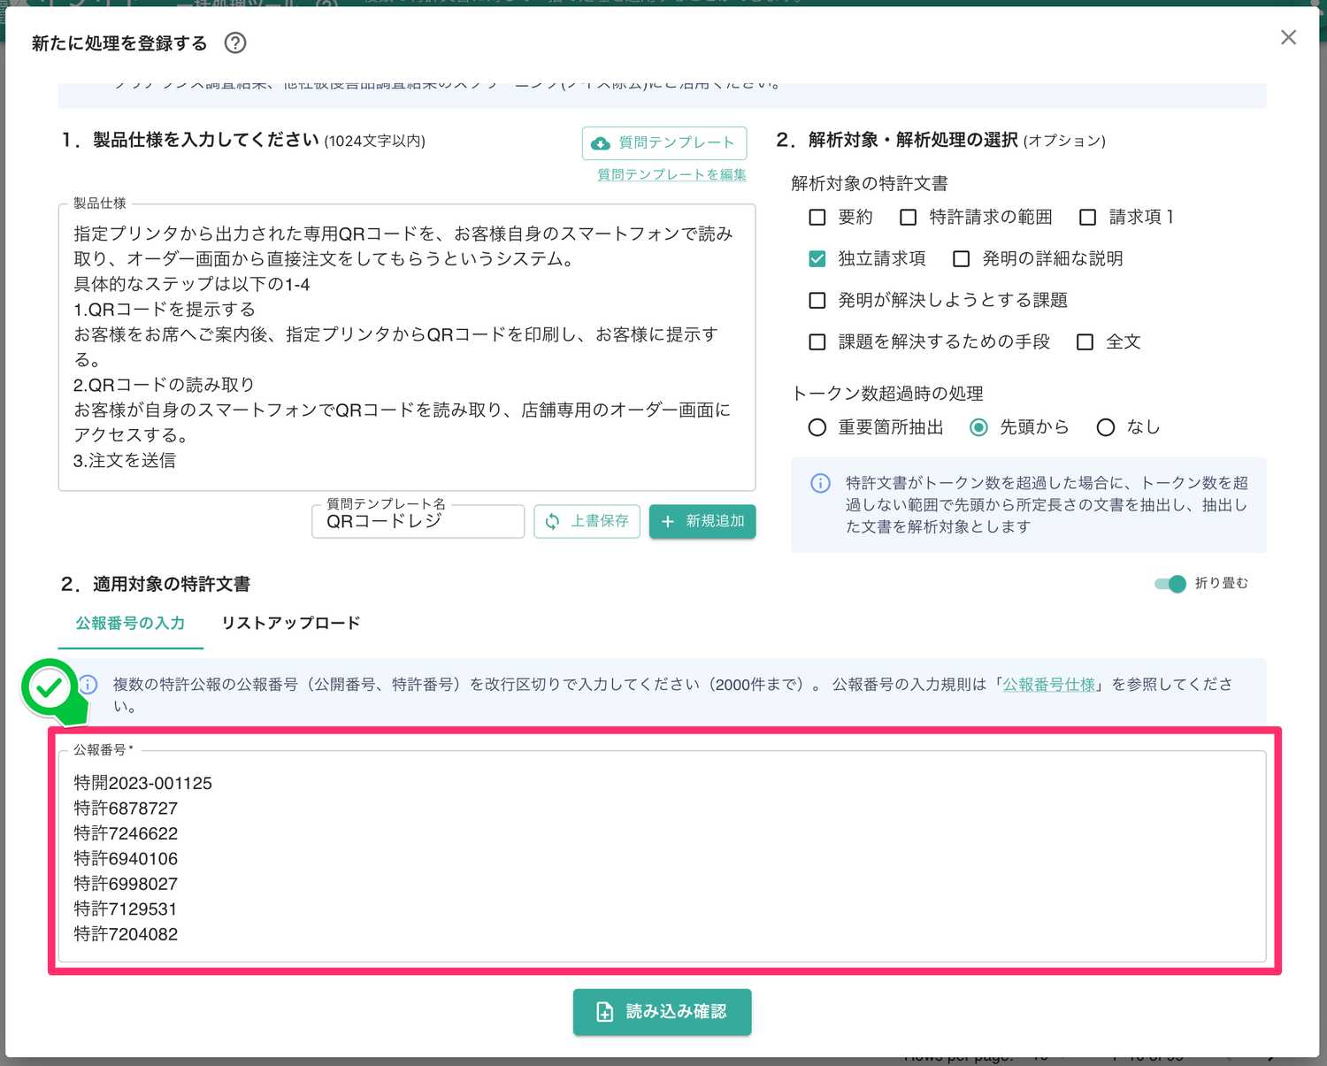Screen dimensions: 1327x1066
Task: Click the line 特開2023-001125
Action: [143, 783]
